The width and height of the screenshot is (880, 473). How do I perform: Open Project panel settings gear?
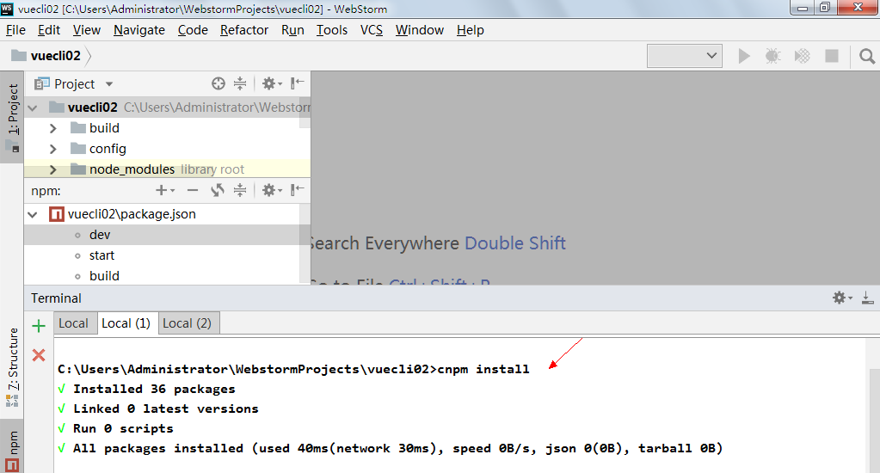pyautogui.click(x=272, y=83)
